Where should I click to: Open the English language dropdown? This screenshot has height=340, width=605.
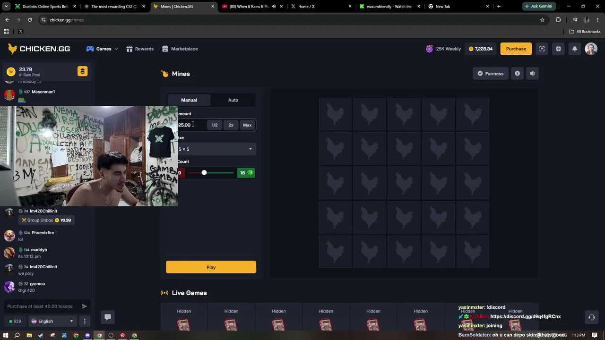[52, 321]
